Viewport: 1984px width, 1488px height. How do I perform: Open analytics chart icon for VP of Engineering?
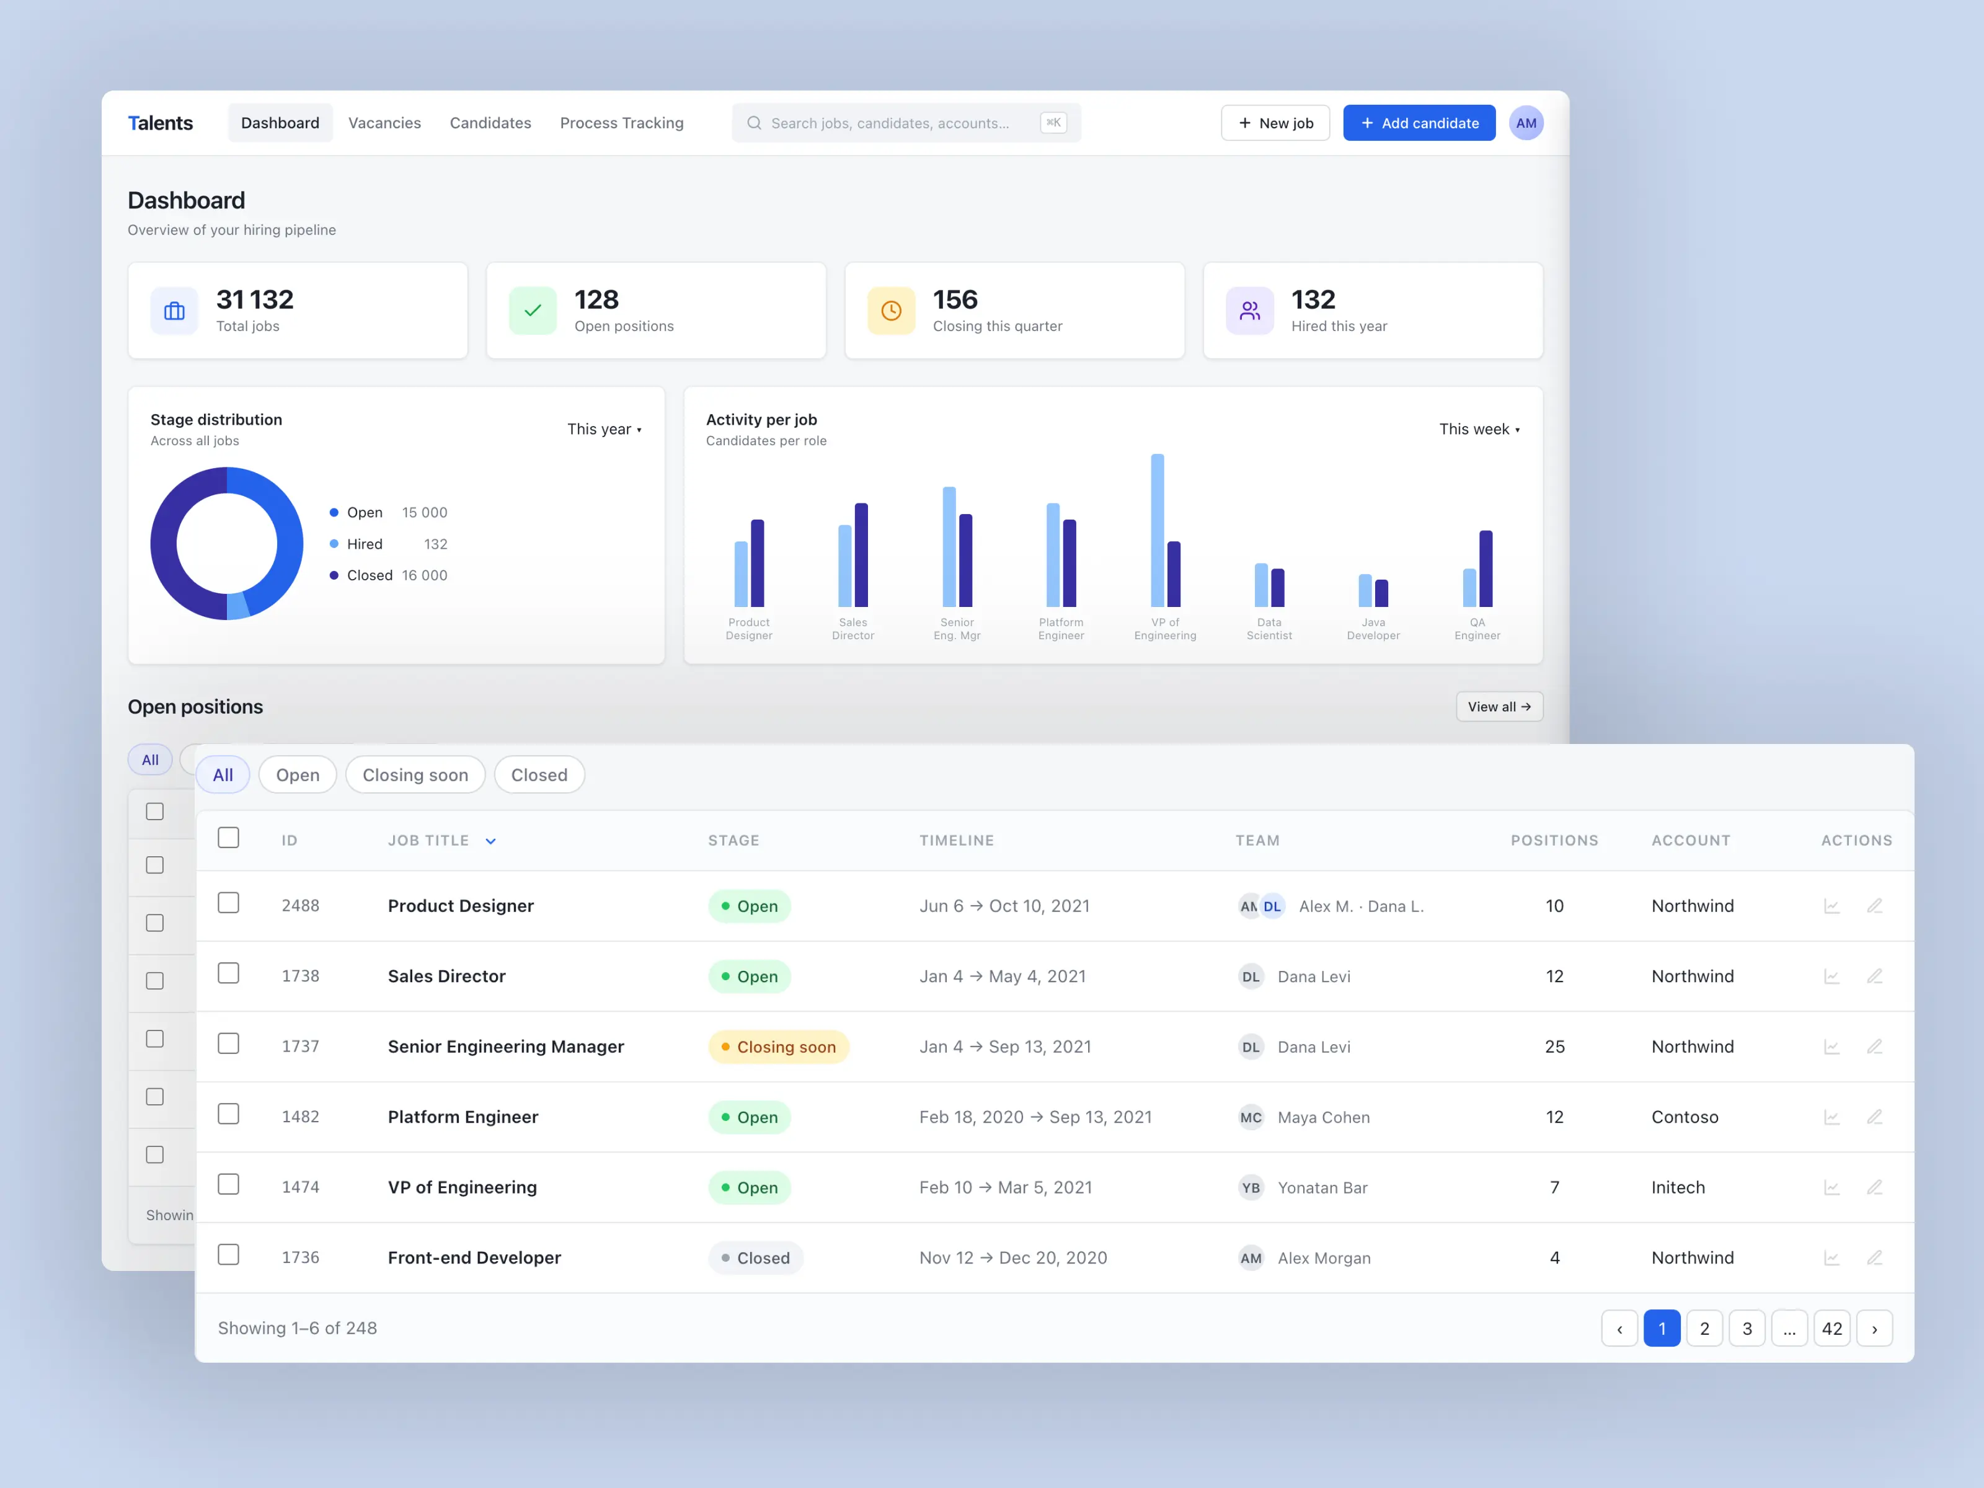click(1831, 1187)
